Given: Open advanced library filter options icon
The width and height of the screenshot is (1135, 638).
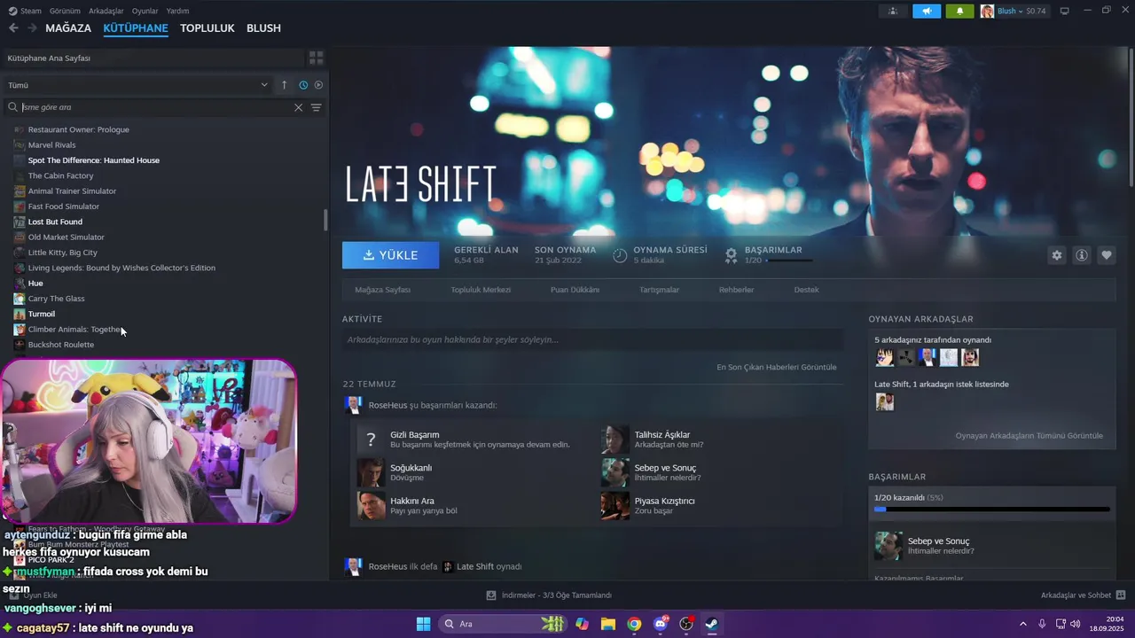Looking at the screenshot, I should [x=316, y=107].
